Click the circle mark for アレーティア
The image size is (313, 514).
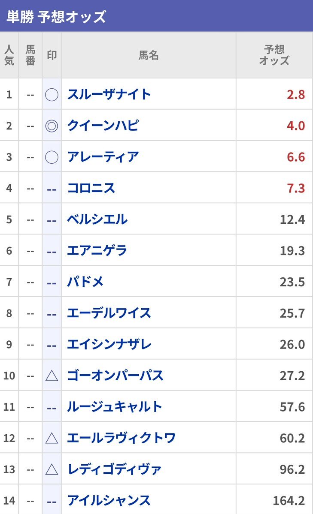52,157
